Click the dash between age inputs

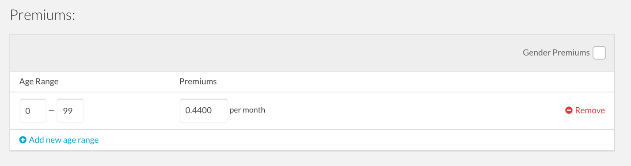point(51,110)
